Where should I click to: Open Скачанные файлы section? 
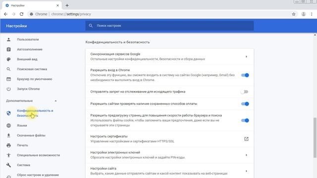[x=31, y=135]
